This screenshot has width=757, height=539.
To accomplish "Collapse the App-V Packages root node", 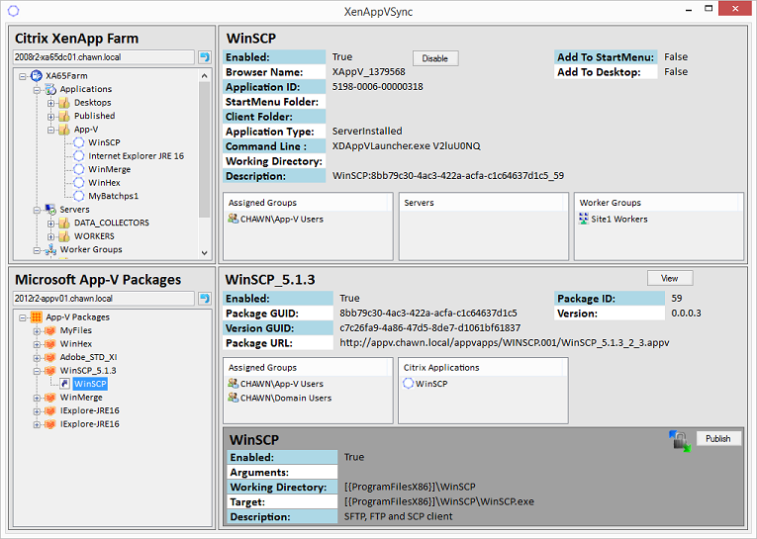I will tap(23, 317).
